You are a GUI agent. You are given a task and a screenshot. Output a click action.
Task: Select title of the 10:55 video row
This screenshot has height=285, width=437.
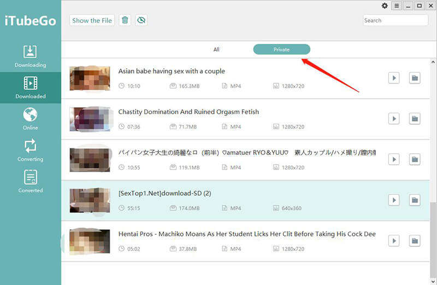(x=247, y=153)
